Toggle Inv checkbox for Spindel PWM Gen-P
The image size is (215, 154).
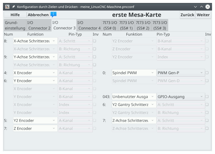(207, 73)
